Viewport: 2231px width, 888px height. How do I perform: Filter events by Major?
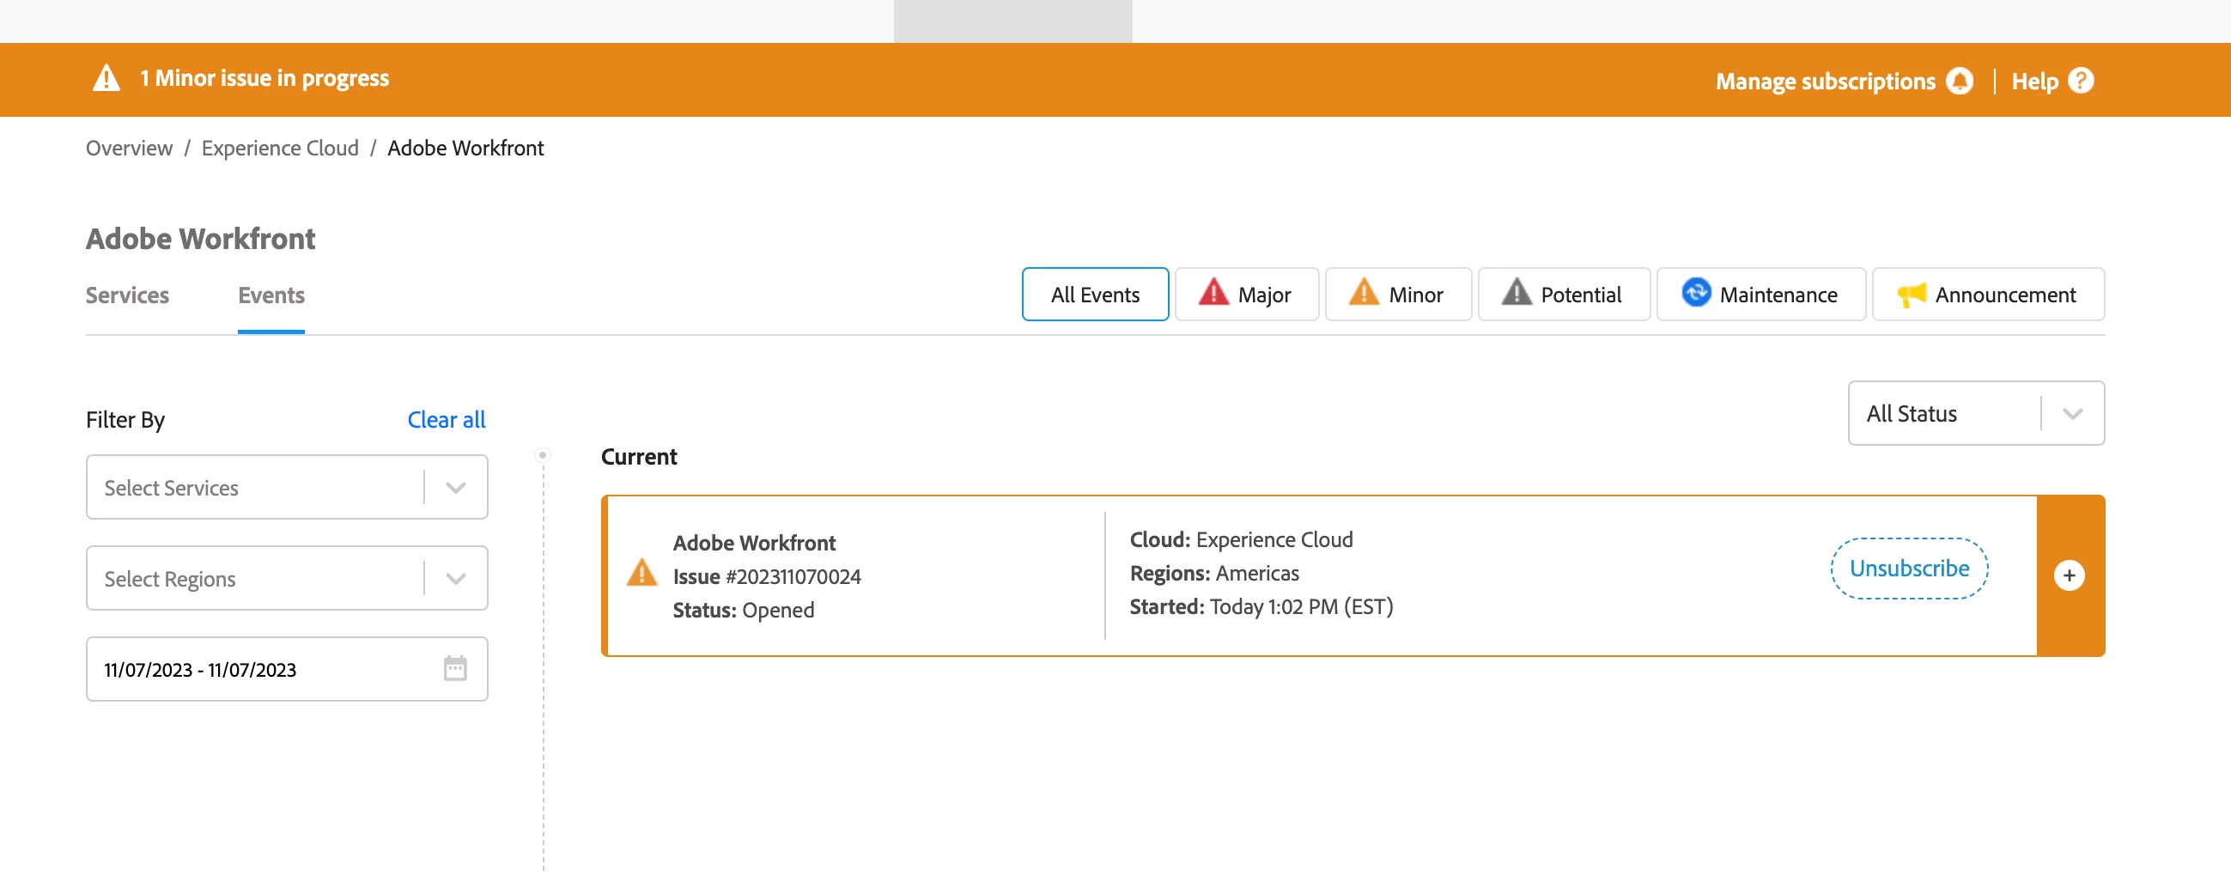click(x=1246, y=295)
